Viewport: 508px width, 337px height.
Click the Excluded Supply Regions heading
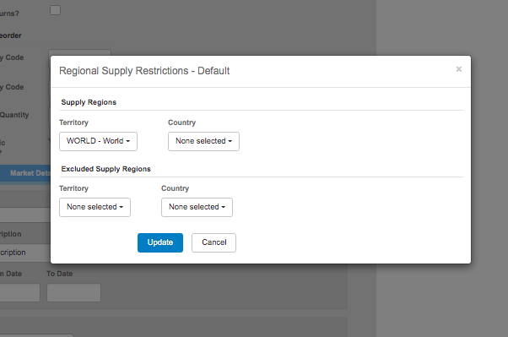pos(106,169)
